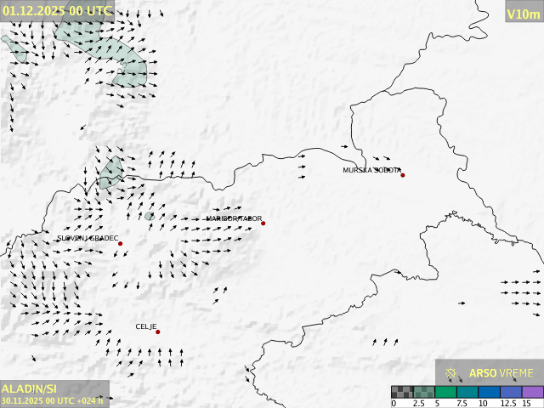Pick the purple swatch above 15
The width and height of the screenshot is (544, 408).
click(x=532, y=392)
